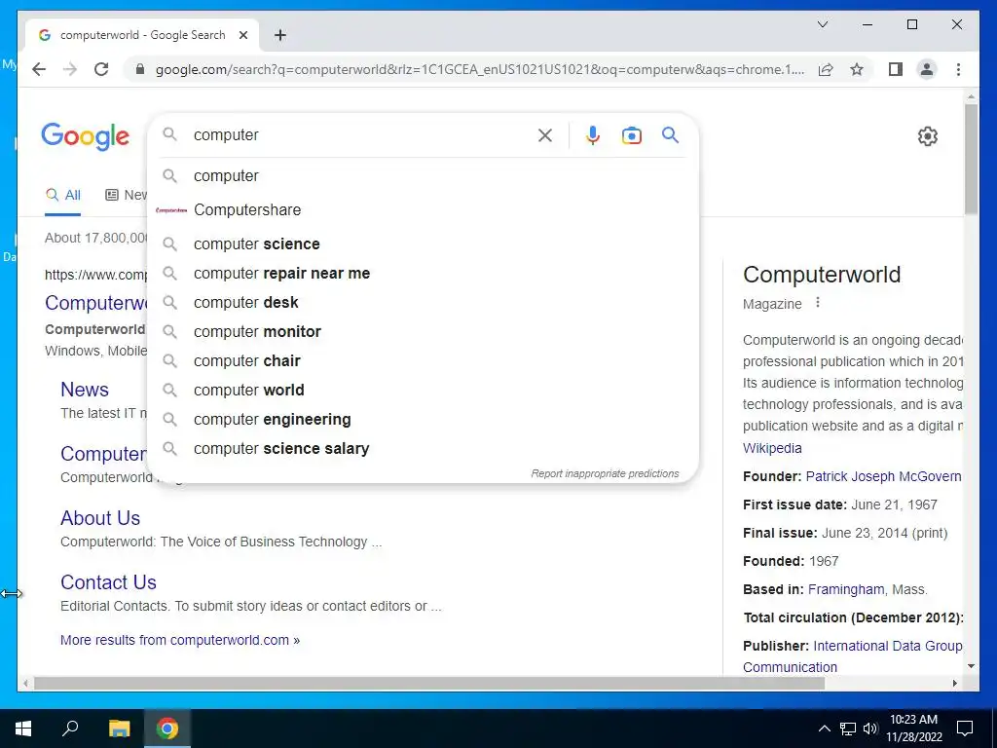Choose the Computershare suggestion

point(423,210)
